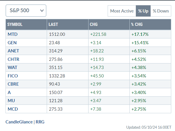Open the MTD symbol link
This screenshot has height=131, width=175.
(12, 34)
